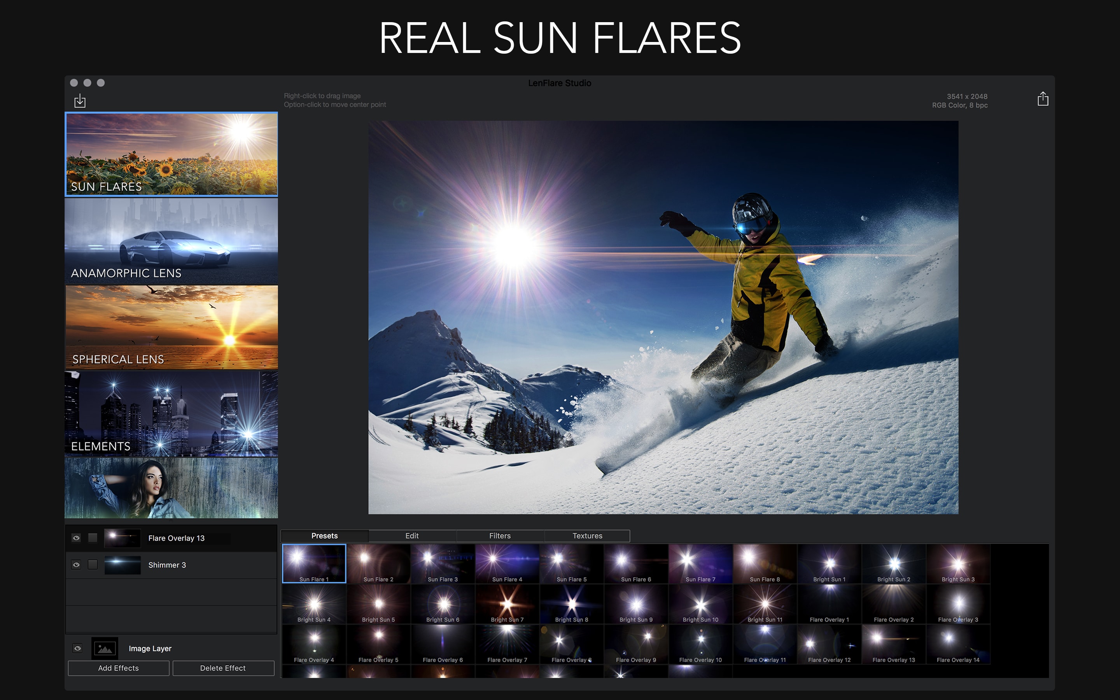Select the Shimmer 3 layer thumbnail
1120x700 pixels.
[x=122, y=565]
